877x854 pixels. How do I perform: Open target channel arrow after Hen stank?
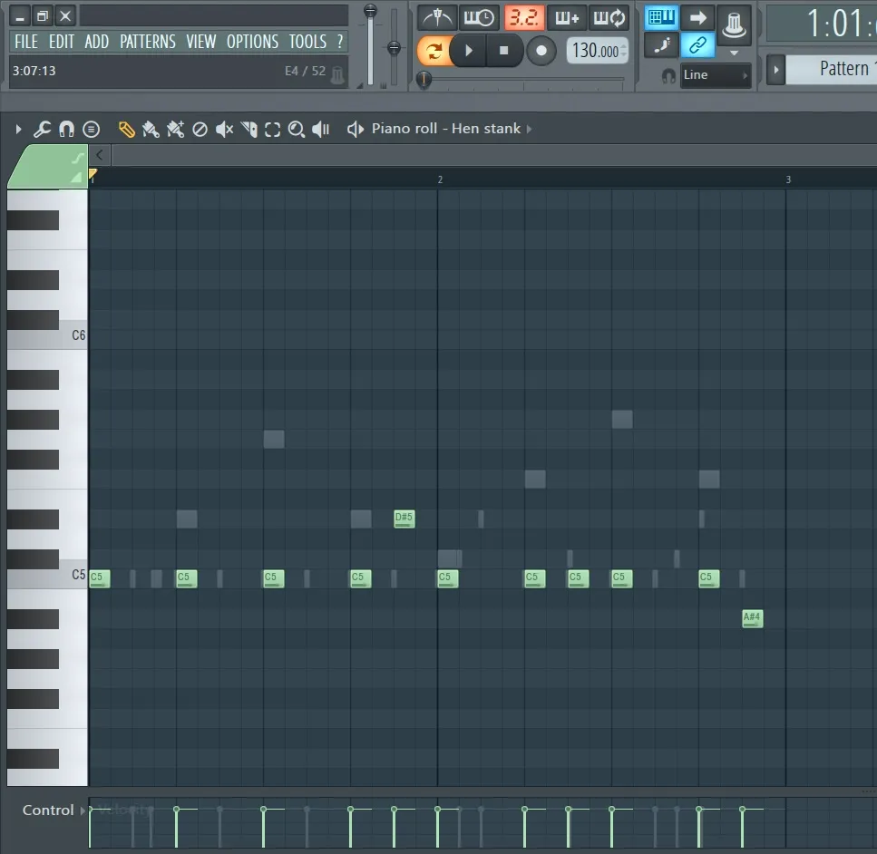(529, 130)
